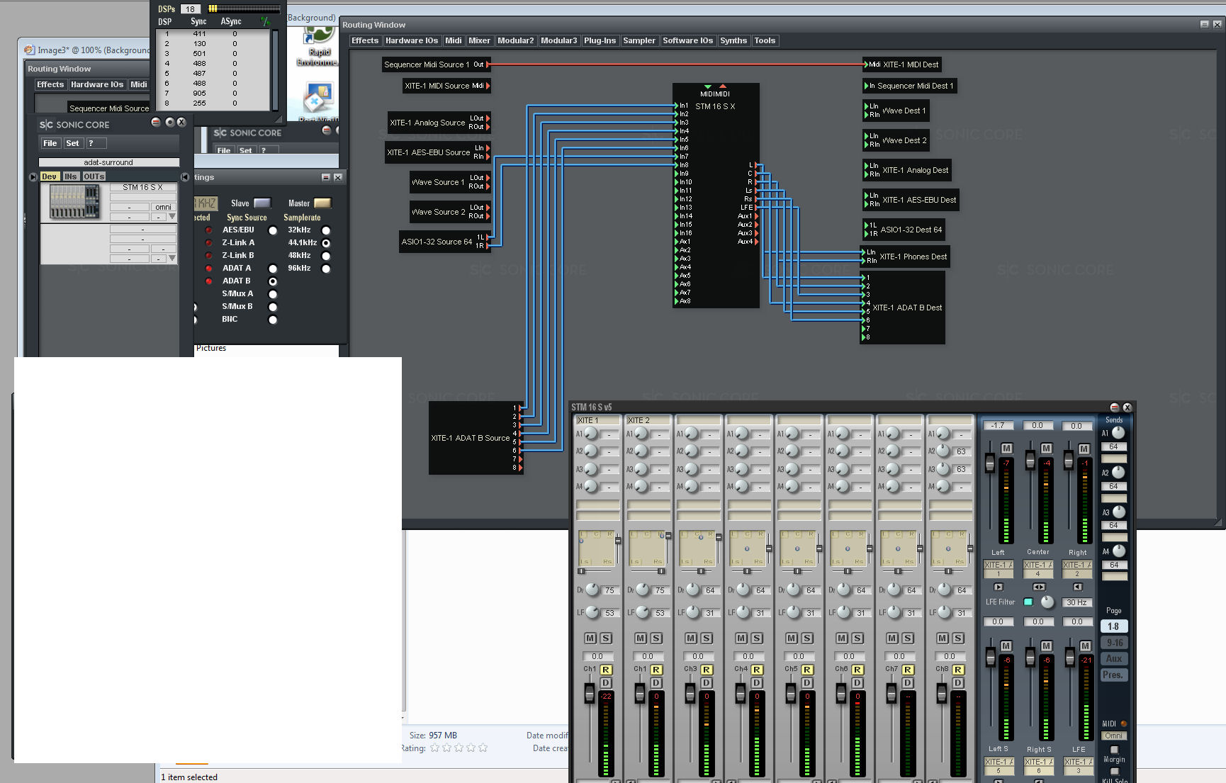Image resolution: width=1226 pixels, height=783 pixels.
Task: Set samplerate to 32kHz
Action: 326,230
